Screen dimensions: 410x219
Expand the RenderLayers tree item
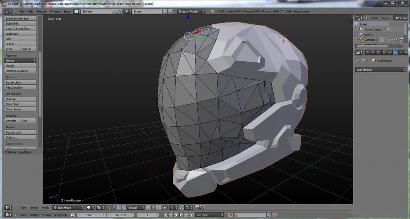coord(358,29)
